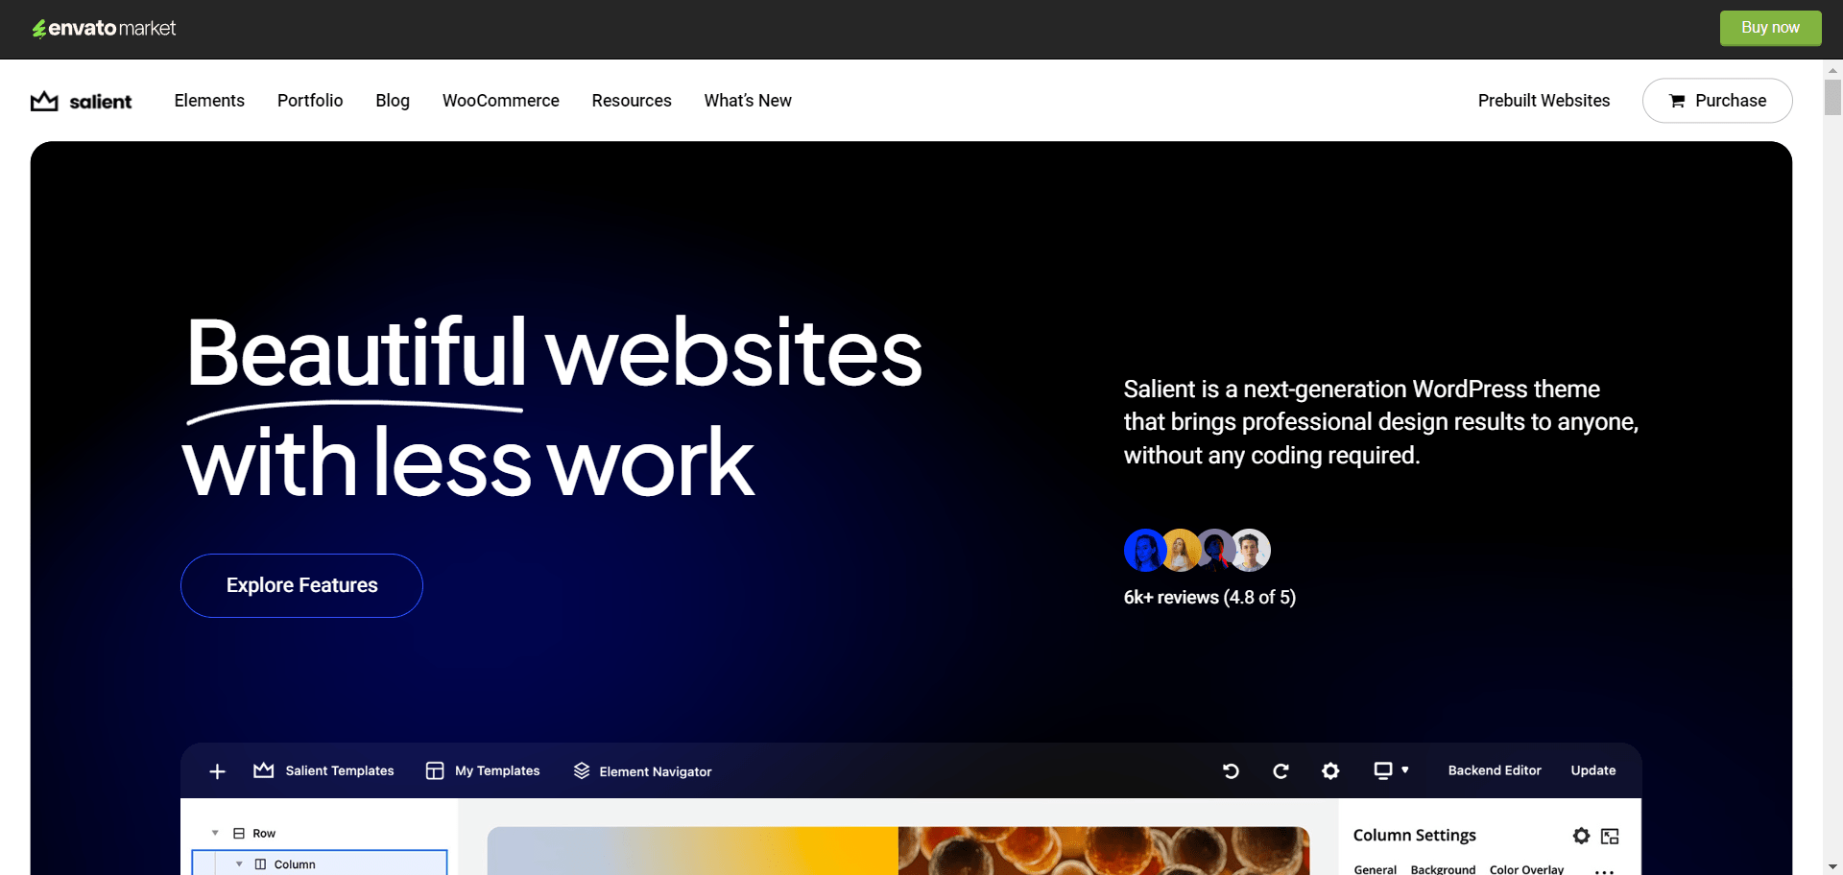Click the builder toolbar settings gear
This screenshot has height=875, width=1843.
coord(1330,770)
